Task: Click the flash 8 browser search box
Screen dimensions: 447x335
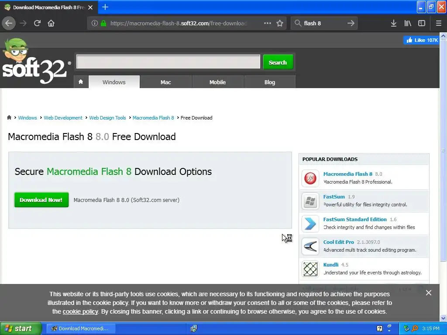Action: coord(323,23)
